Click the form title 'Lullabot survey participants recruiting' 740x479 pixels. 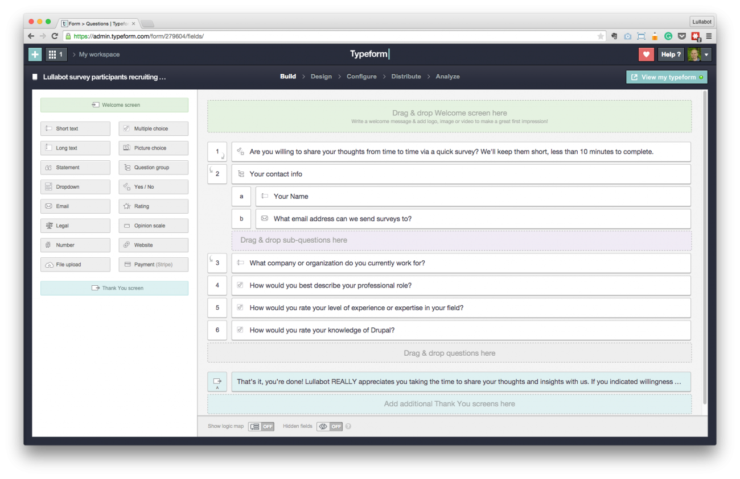105,77
